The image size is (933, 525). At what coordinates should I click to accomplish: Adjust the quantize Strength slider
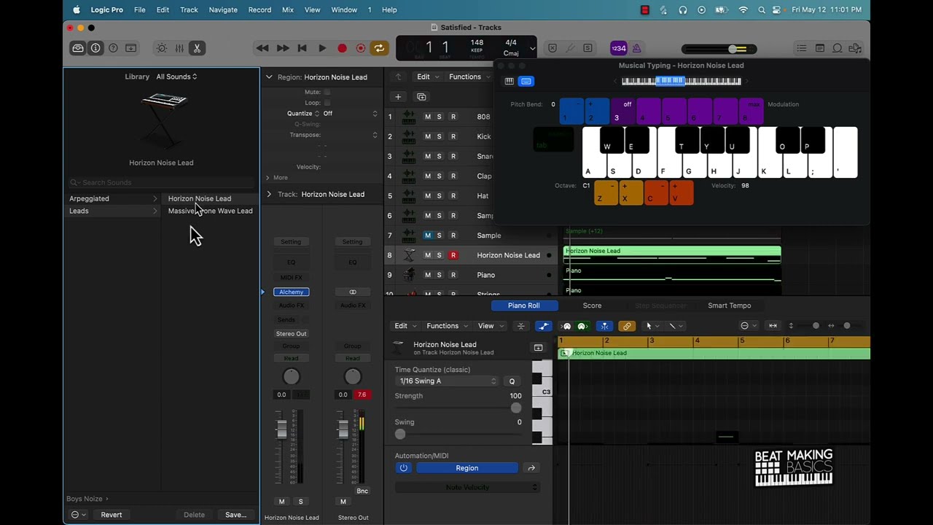[x=458, y=408]
